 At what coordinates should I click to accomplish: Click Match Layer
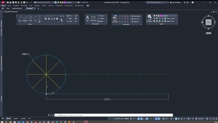(x=169, y=21)
